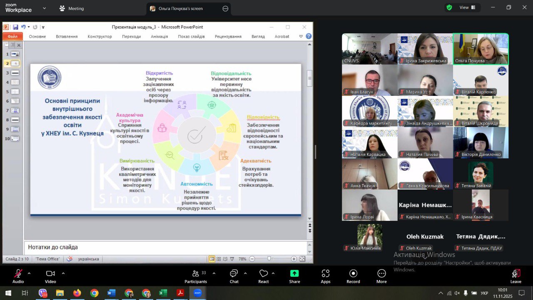
Task: Open the Excel app in taskbar
Action: click(163, 293)
